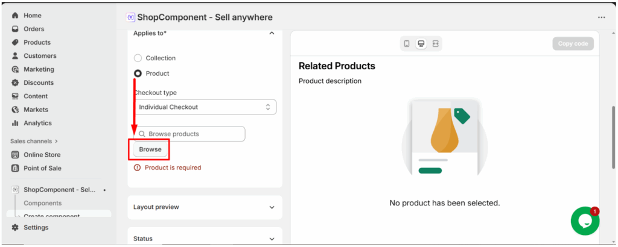This screenshot has height=247, width=618.
Task: Open the Orders menu item
Action: [x=34, y=29]
